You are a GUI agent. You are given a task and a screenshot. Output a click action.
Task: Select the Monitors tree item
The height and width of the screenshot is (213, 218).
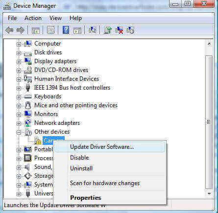pyautogui.click(x=46, y=114)
